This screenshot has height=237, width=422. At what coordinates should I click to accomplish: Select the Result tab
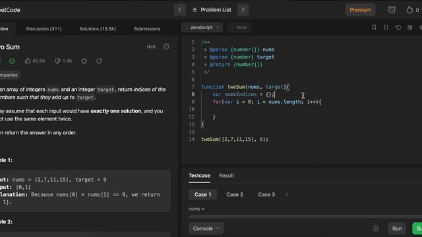pos(226,176)
